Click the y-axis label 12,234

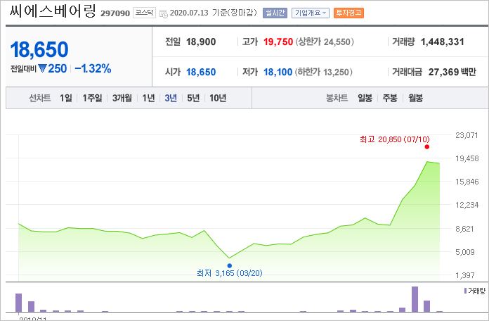tap(467, 205)
